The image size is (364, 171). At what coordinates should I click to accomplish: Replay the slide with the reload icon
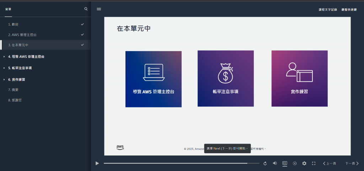pos(265,163)
